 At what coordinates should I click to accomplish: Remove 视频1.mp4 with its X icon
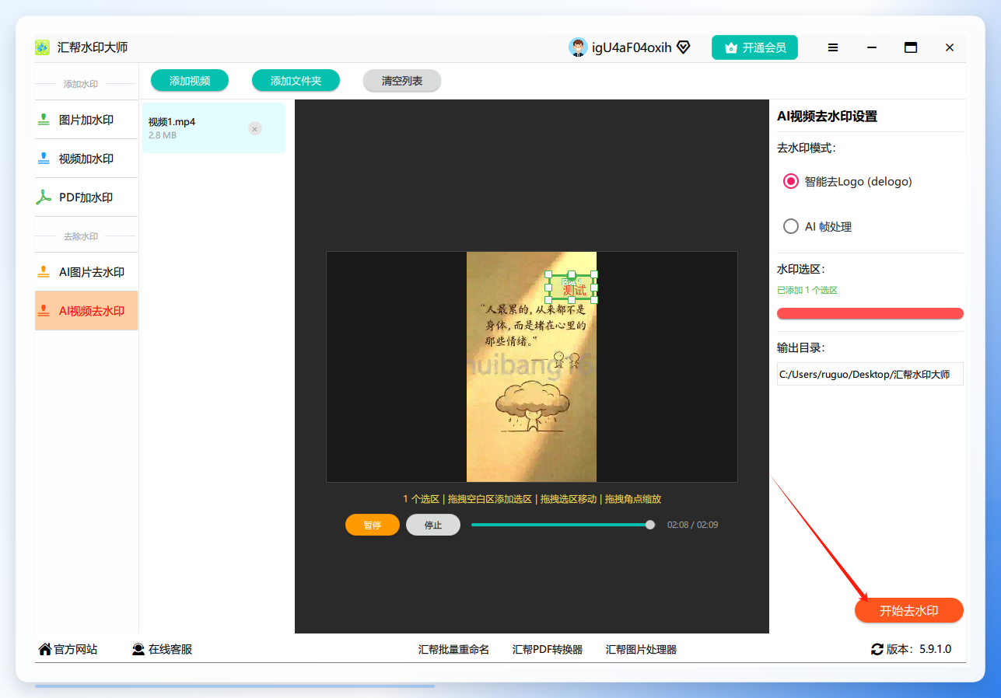tap(255, 128)
